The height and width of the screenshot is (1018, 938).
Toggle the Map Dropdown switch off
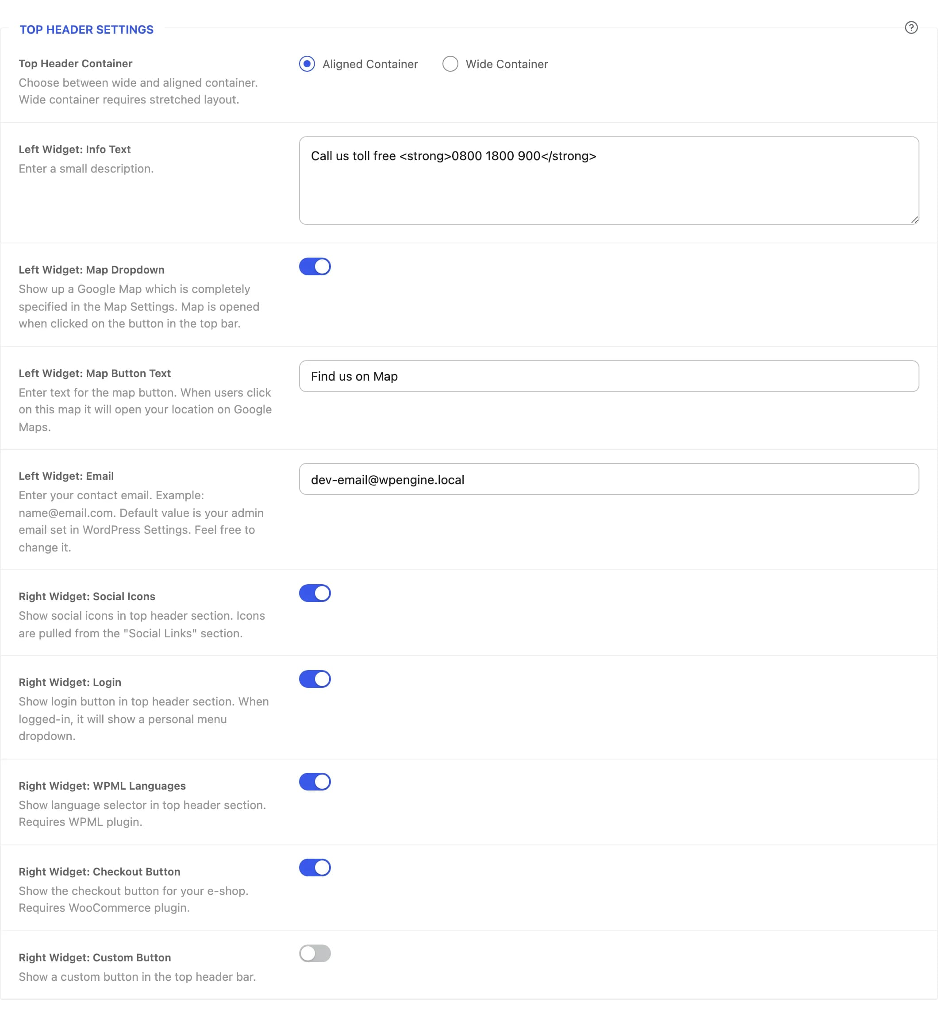(315, 266)
